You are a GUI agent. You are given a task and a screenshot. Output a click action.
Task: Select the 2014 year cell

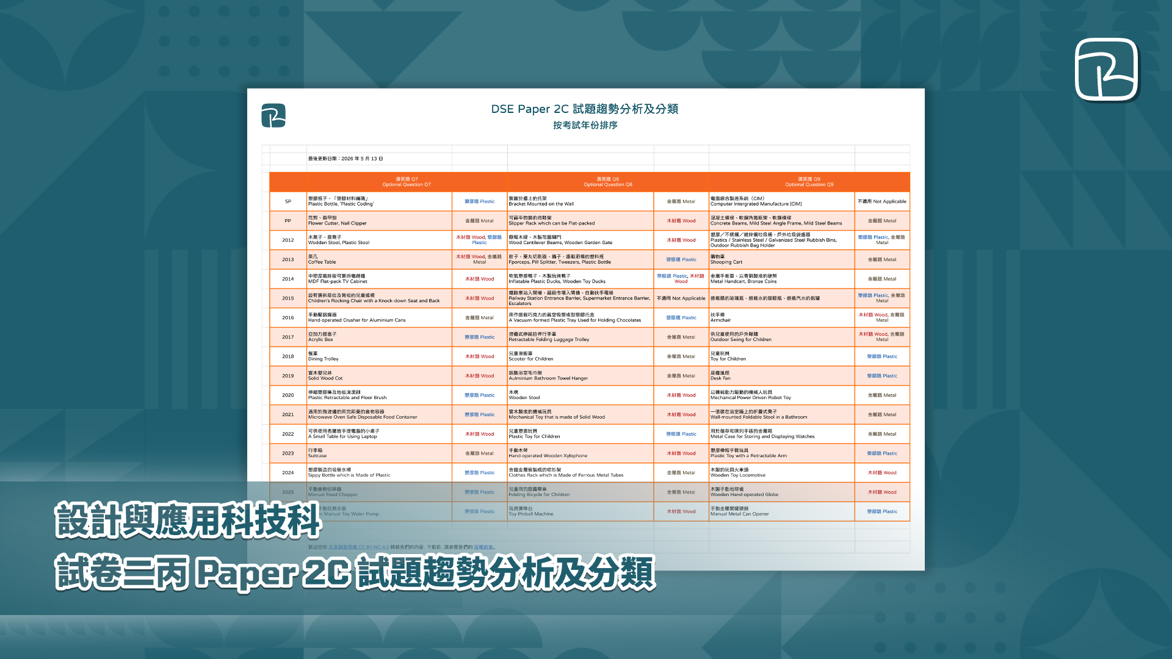click(x=288, y=279)
